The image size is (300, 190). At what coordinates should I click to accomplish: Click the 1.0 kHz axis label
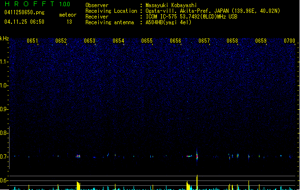pyautogui.click(x=4, y=85)
